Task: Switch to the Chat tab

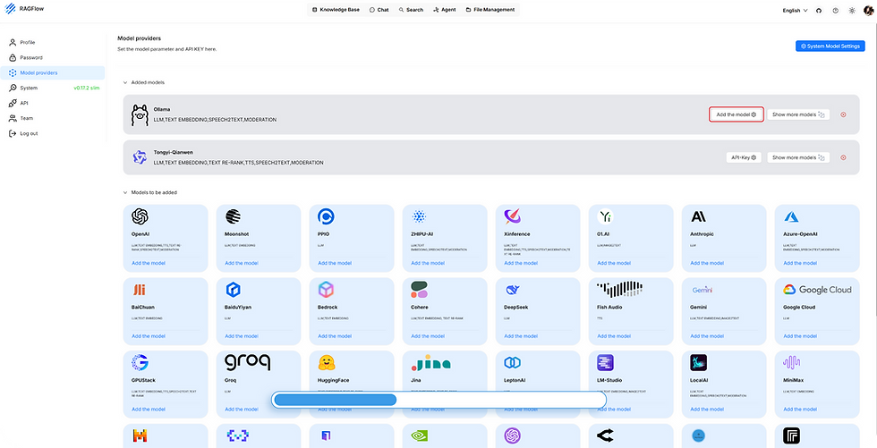Action: (x=379, y=10)
